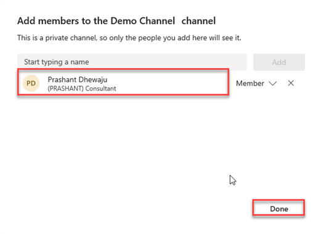Change Prashant's role from Member
The width and height of the screenshot is (321, 234).
coord(256,83)
